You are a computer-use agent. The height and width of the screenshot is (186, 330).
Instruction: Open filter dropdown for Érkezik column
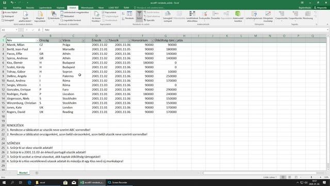106,40
